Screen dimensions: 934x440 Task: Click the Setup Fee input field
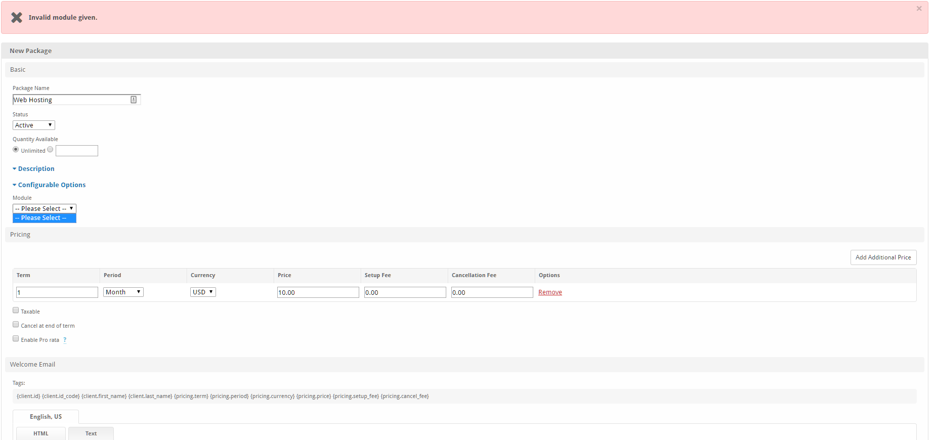[405, 292]
